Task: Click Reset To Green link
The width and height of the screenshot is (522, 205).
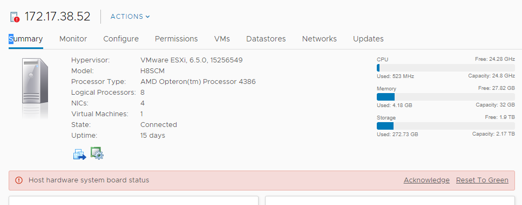Action: pos(482,180)
